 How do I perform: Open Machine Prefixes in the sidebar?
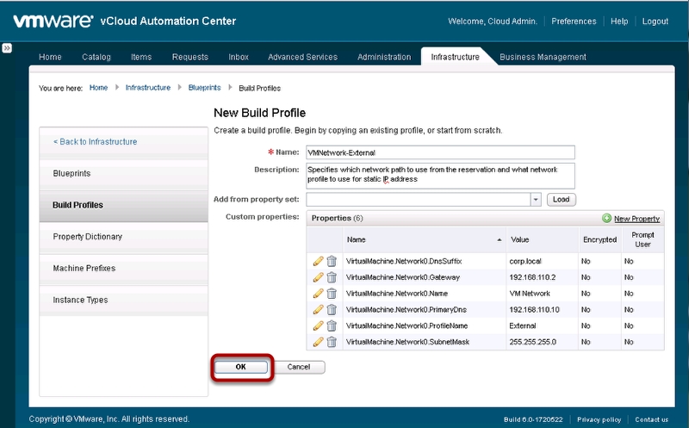(x=123, y=269)
